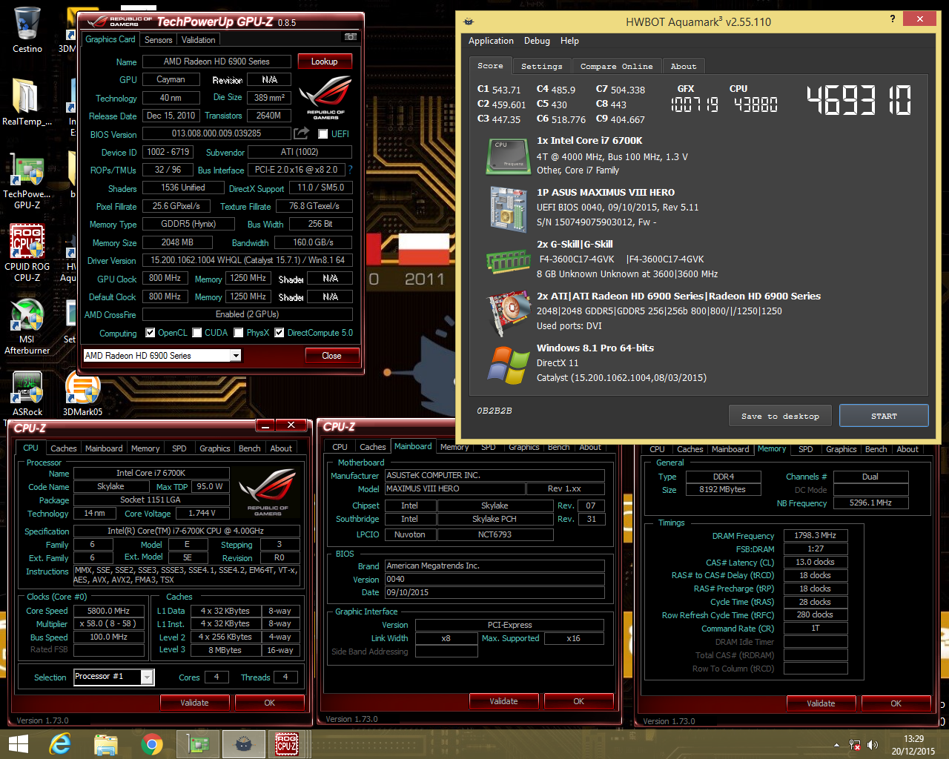
Task: Click the volume speaker tray icon
Action: [873, 745]
